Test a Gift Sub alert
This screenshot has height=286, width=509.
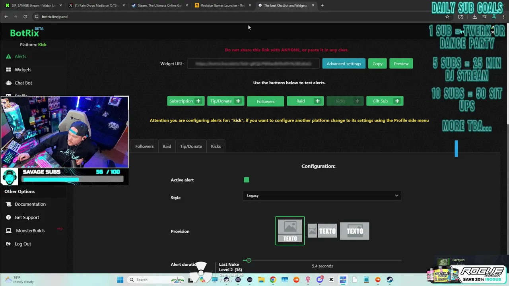(385, 101)
